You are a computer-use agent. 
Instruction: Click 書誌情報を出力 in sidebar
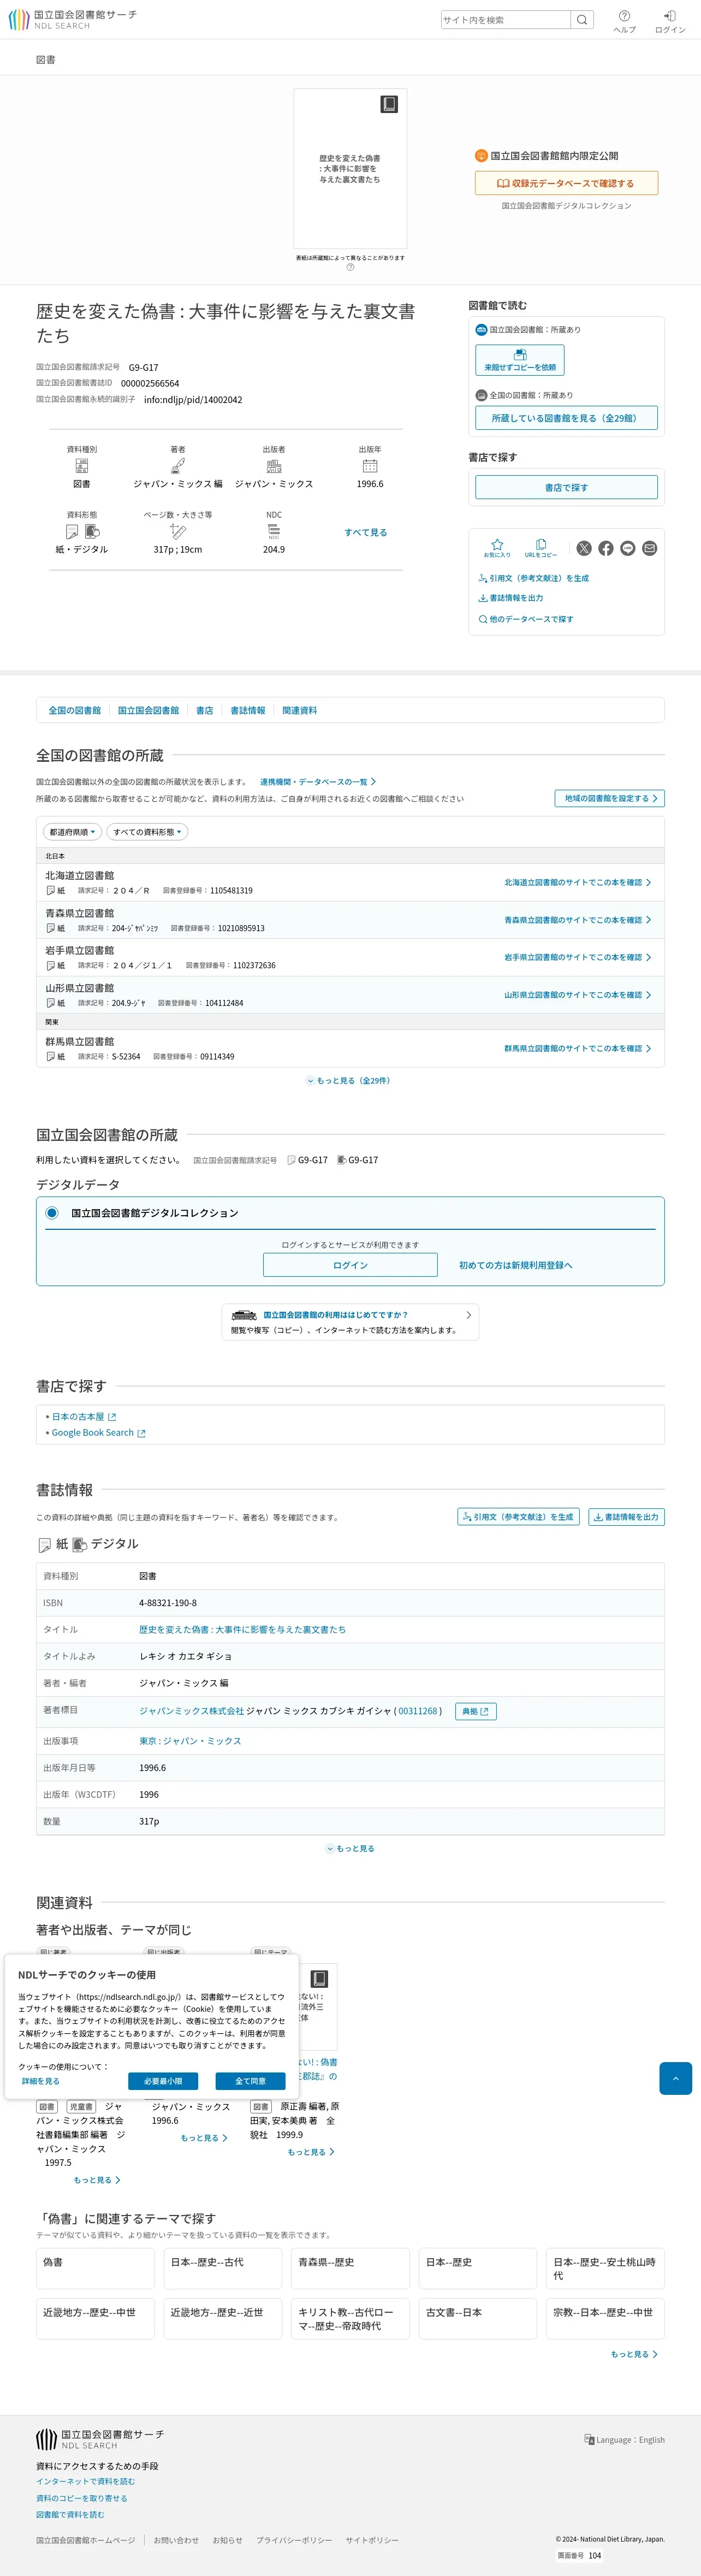[x=511, y=598]
